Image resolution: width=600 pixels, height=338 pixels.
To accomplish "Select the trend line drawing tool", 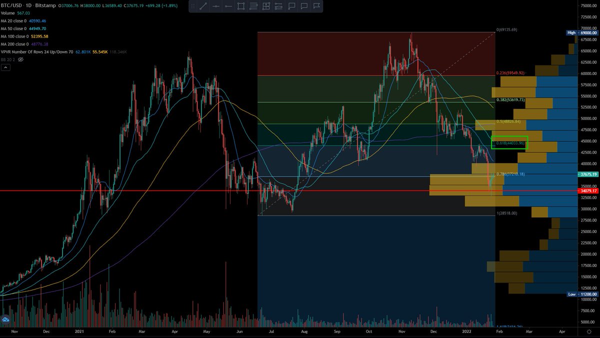I will click(203, 6).
